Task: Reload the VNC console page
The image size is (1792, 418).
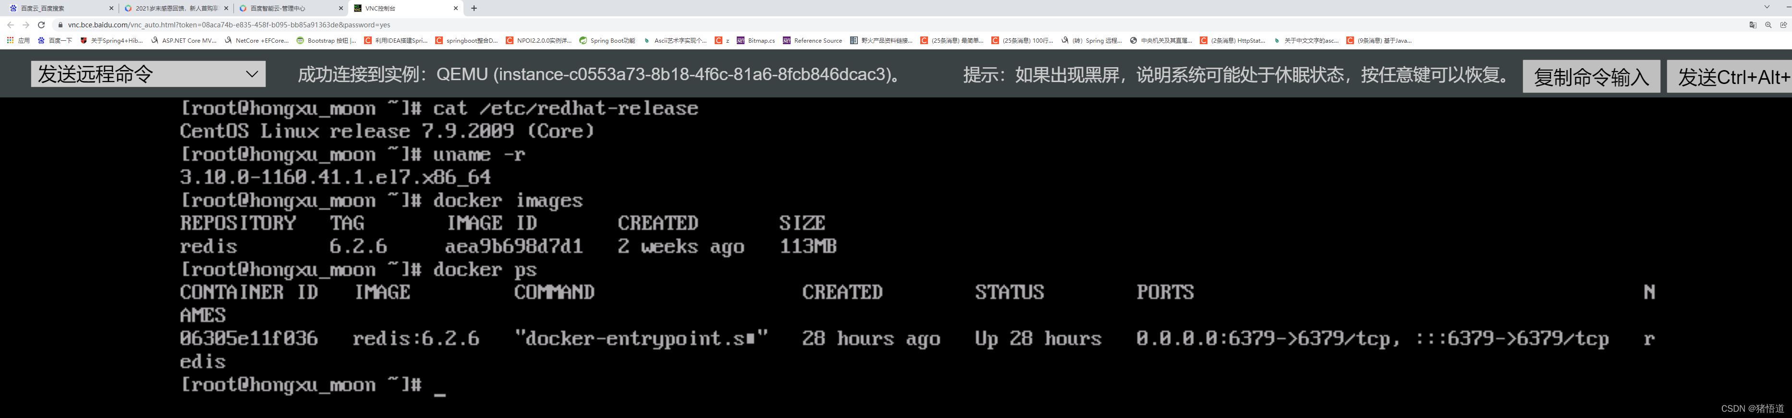Action: tap(41, 25)
